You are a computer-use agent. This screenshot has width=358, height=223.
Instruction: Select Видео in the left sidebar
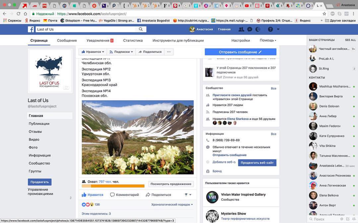[34, 139]
